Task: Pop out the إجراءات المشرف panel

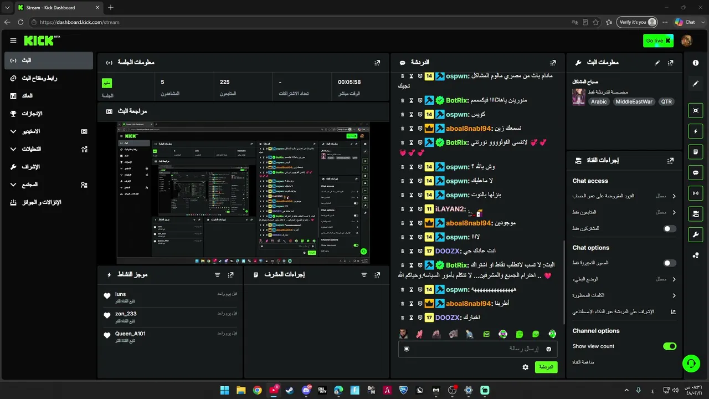Action: click(377, 275)
